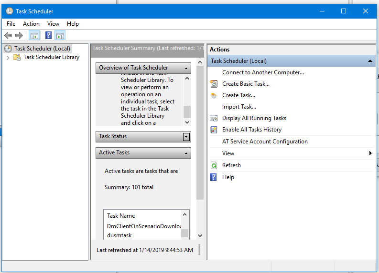Image resolution: width=379 pixels, height=273 pixels.
Task: Collapse the Active Tasks section
Action: [x=186, y=153]
